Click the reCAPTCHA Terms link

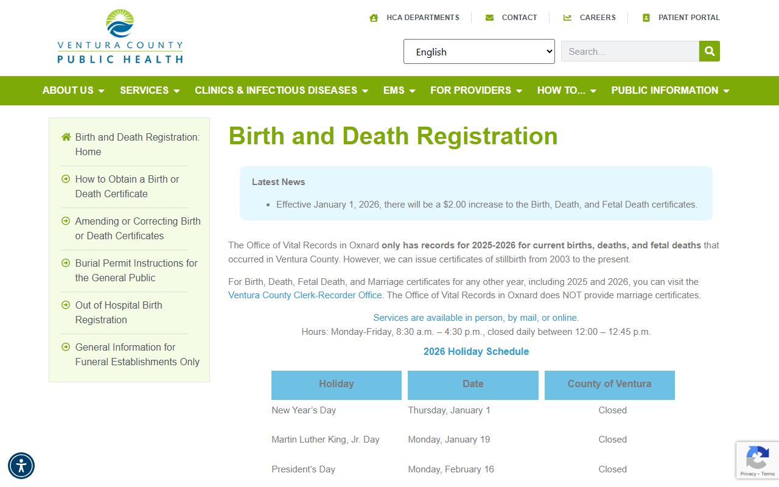coord(768,474)
